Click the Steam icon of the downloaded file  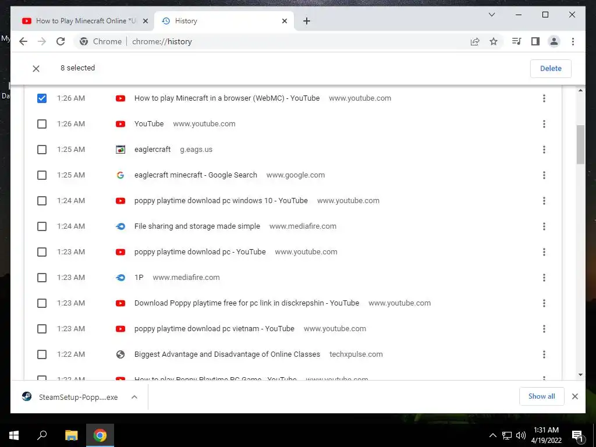[x=27, y=396]
